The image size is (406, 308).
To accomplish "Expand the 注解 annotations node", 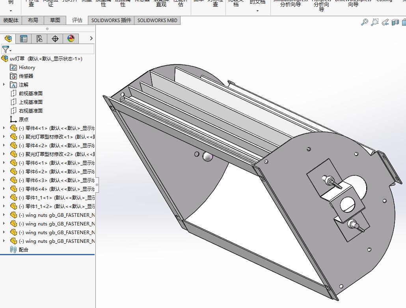I will (4, 85).
